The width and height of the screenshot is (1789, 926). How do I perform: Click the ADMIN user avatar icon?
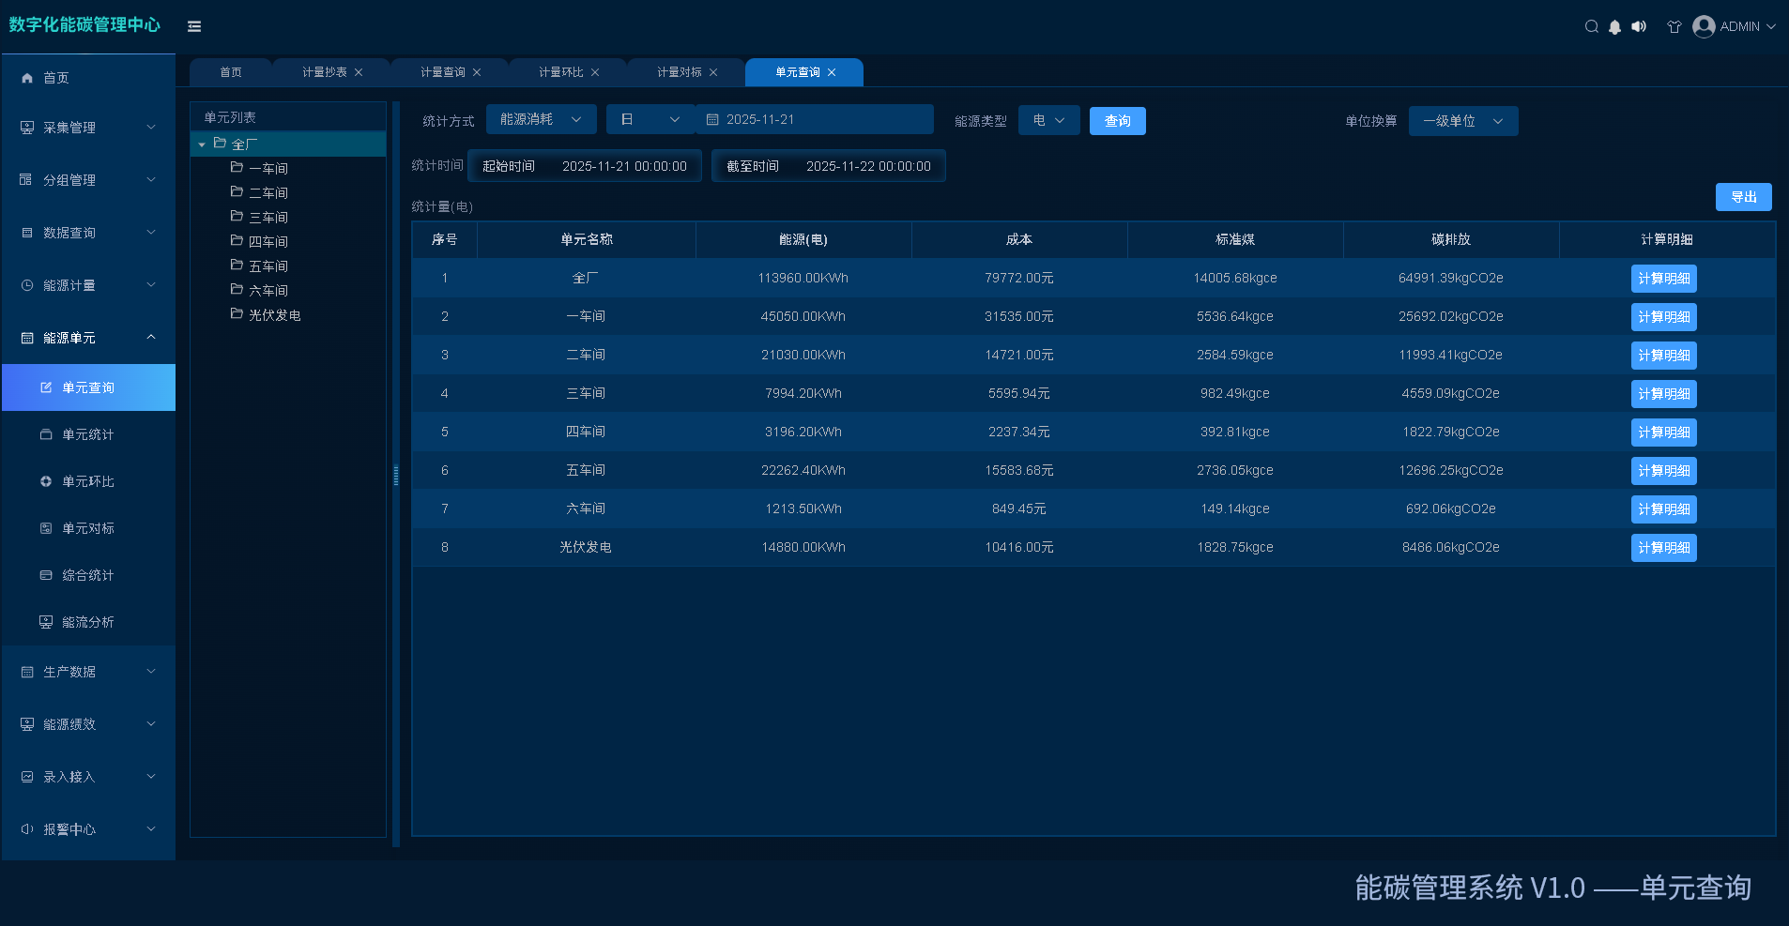1704,26
